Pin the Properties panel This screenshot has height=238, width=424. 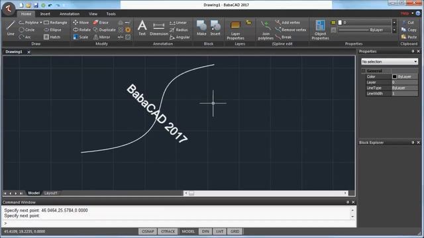coord(413,52)
